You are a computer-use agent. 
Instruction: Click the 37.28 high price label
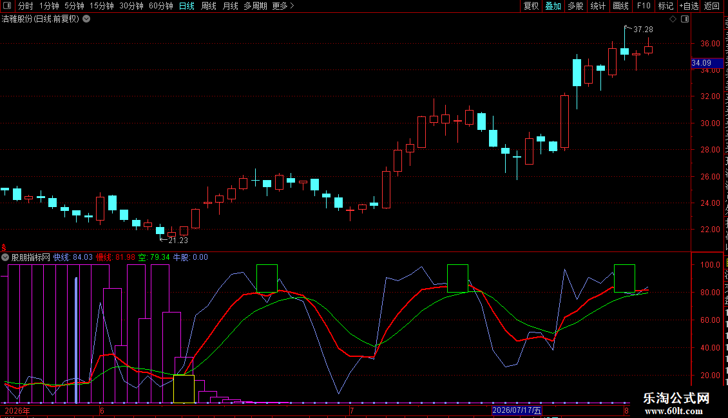tap(643, 29)
